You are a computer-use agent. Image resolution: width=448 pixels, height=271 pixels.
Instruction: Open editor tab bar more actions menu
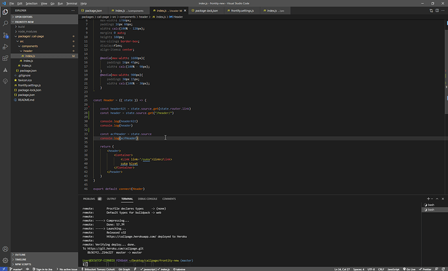[443, 11]
